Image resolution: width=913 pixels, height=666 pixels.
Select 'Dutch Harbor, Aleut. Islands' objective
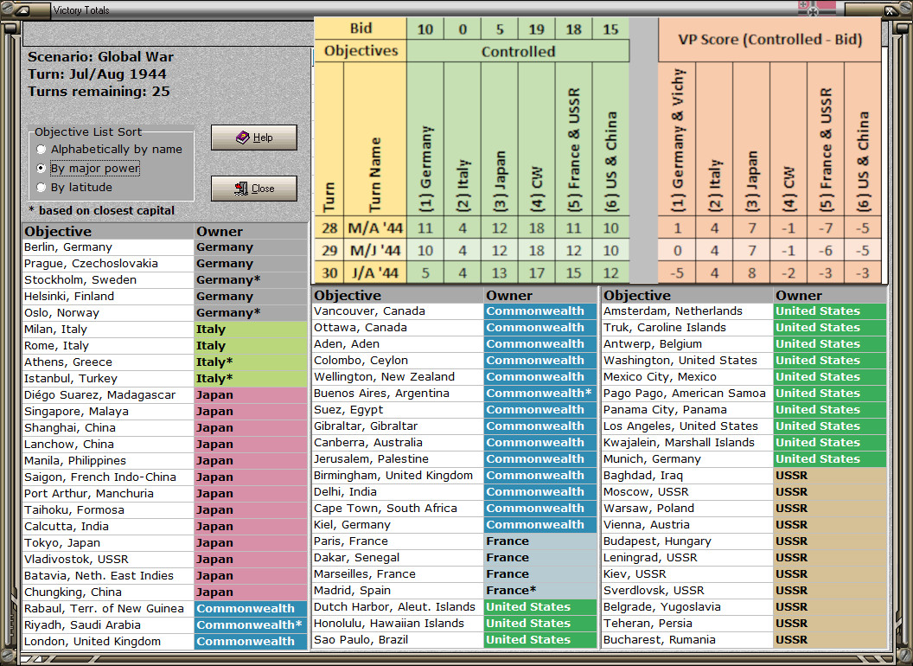coord(398,607)
